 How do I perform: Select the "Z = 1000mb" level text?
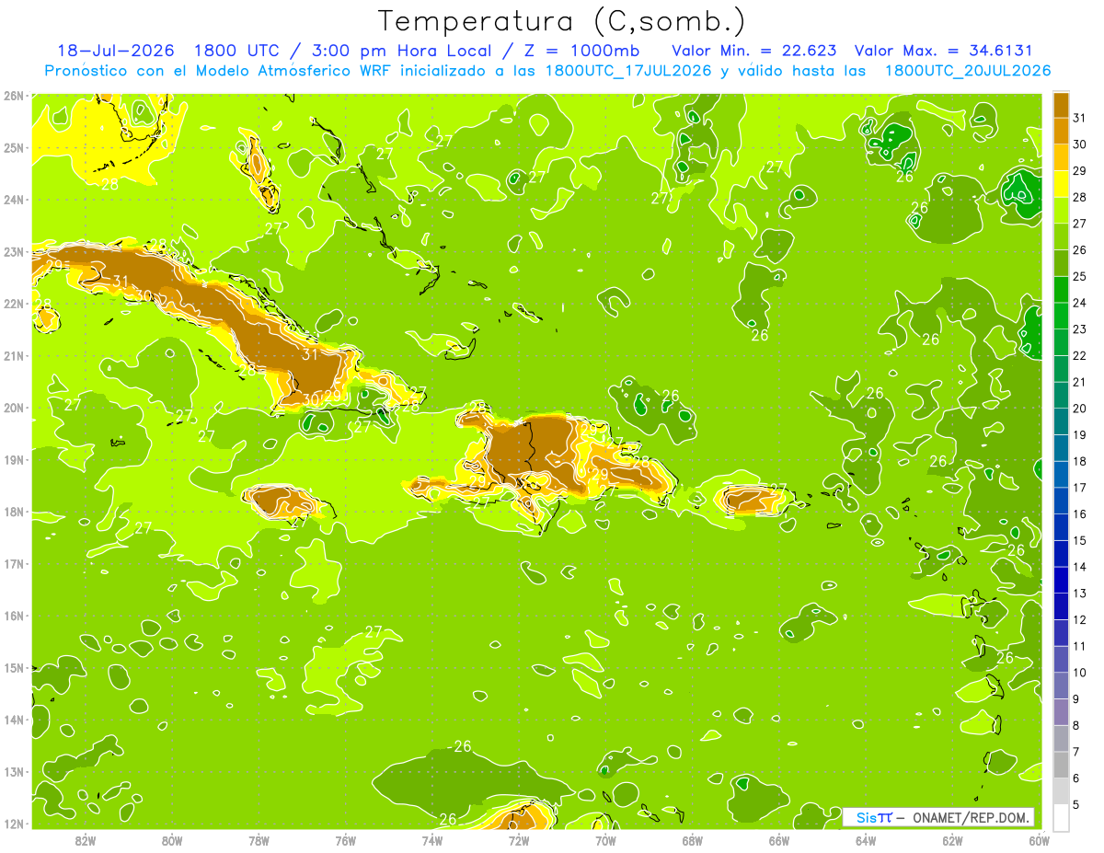(581, 51)
